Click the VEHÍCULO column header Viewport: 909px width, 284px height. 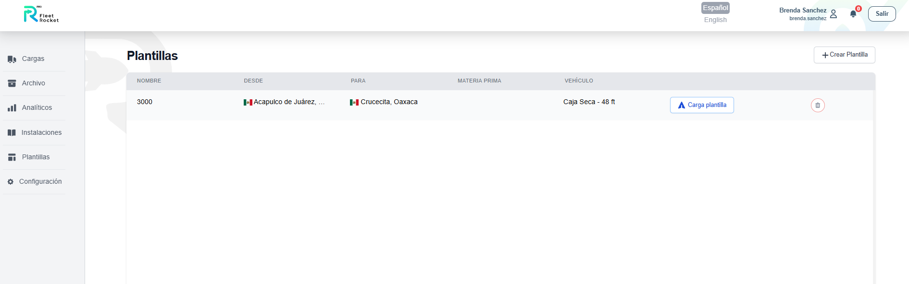[579, 81]
